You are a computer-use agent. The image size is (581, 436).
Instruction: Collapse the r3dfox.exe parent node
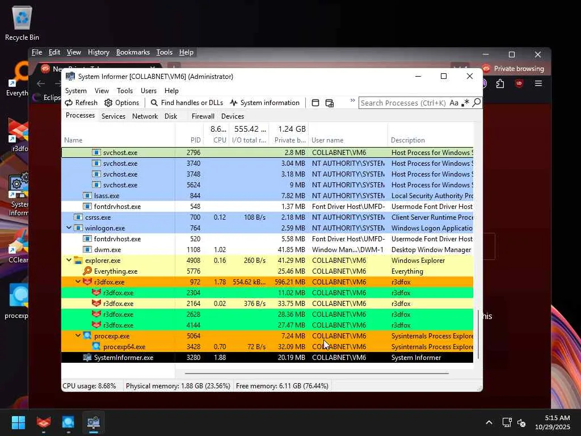coord(78,282)
